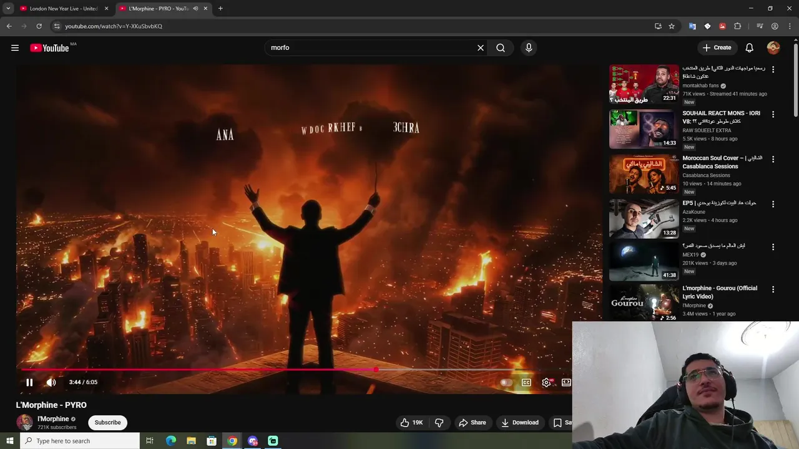
Task: Open options for montakhab fans video
Action: (773, 70)
